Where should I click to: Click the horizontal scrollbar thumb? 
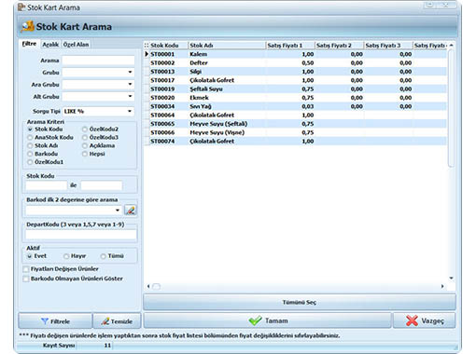157,286
